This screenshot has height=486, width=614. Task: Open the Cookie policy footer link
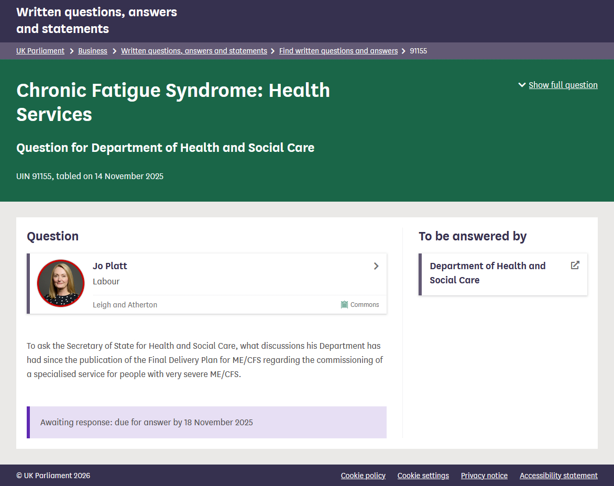[363, 476]
